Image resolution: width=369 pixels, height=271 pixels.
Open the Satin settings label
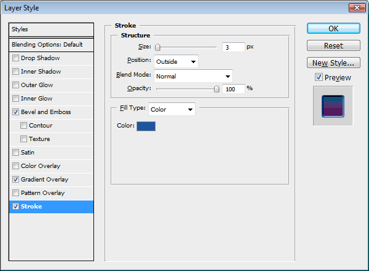28,152
